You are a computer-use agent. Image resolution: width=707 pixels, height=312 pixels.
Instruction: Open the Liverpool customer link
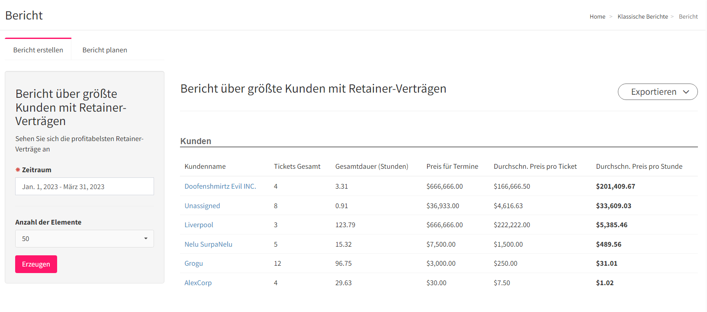[199, 225]
